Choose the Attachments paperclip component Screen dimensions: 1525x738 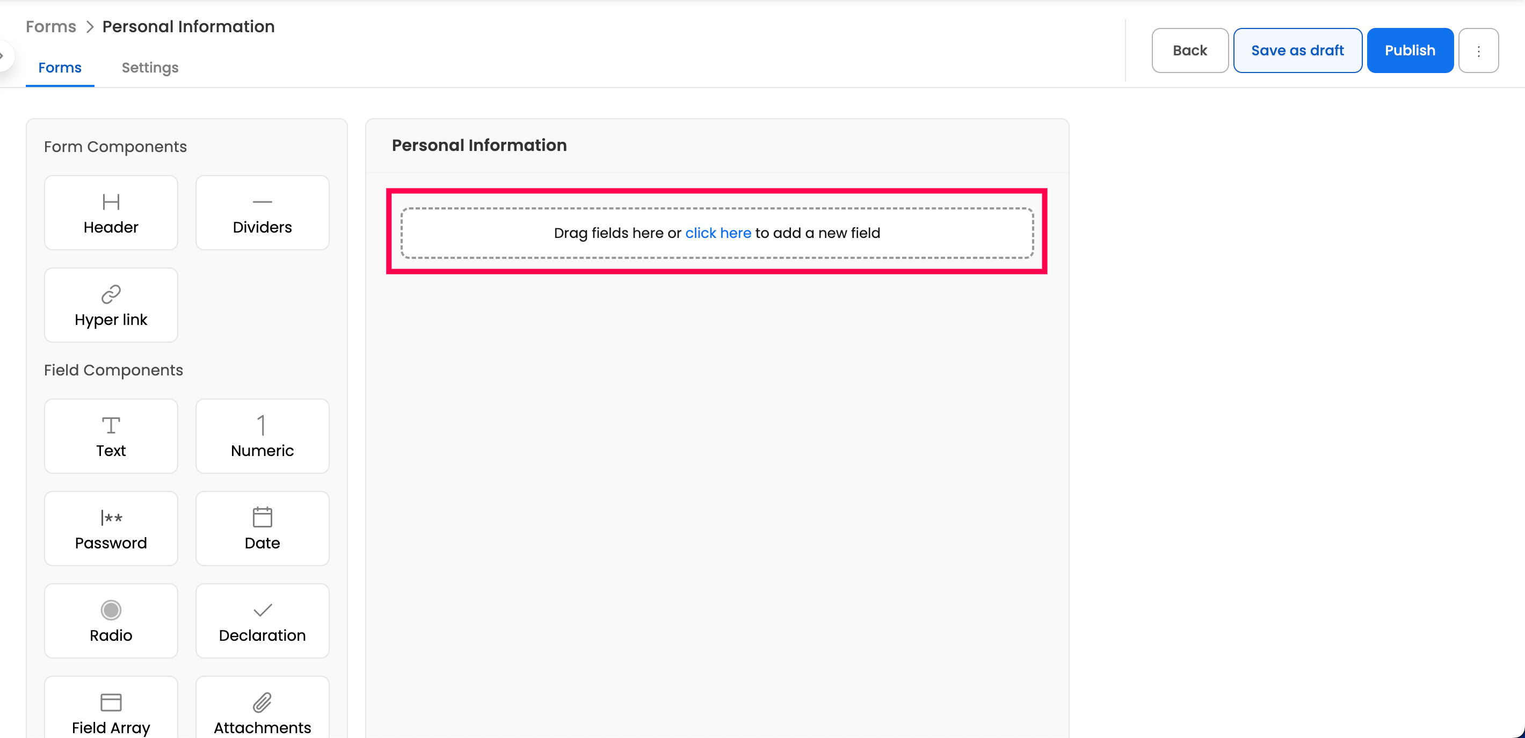(262, 711)
